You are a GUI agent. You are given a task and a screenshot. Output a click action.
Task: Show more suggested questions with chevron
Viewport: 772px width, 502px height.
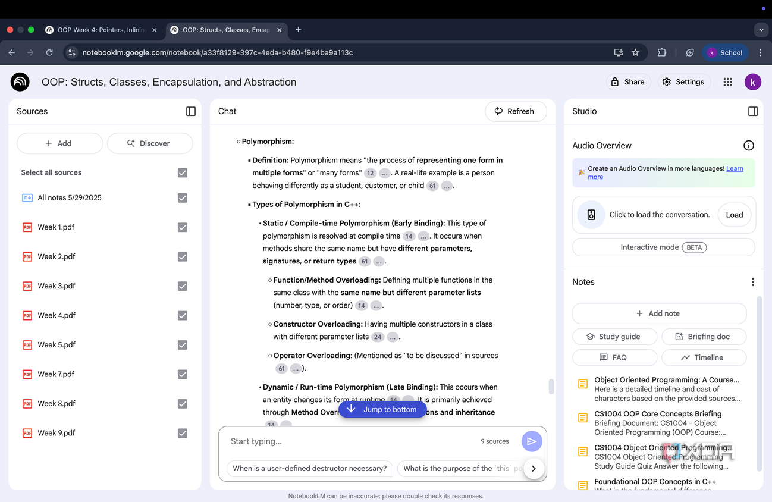point(534,469)
